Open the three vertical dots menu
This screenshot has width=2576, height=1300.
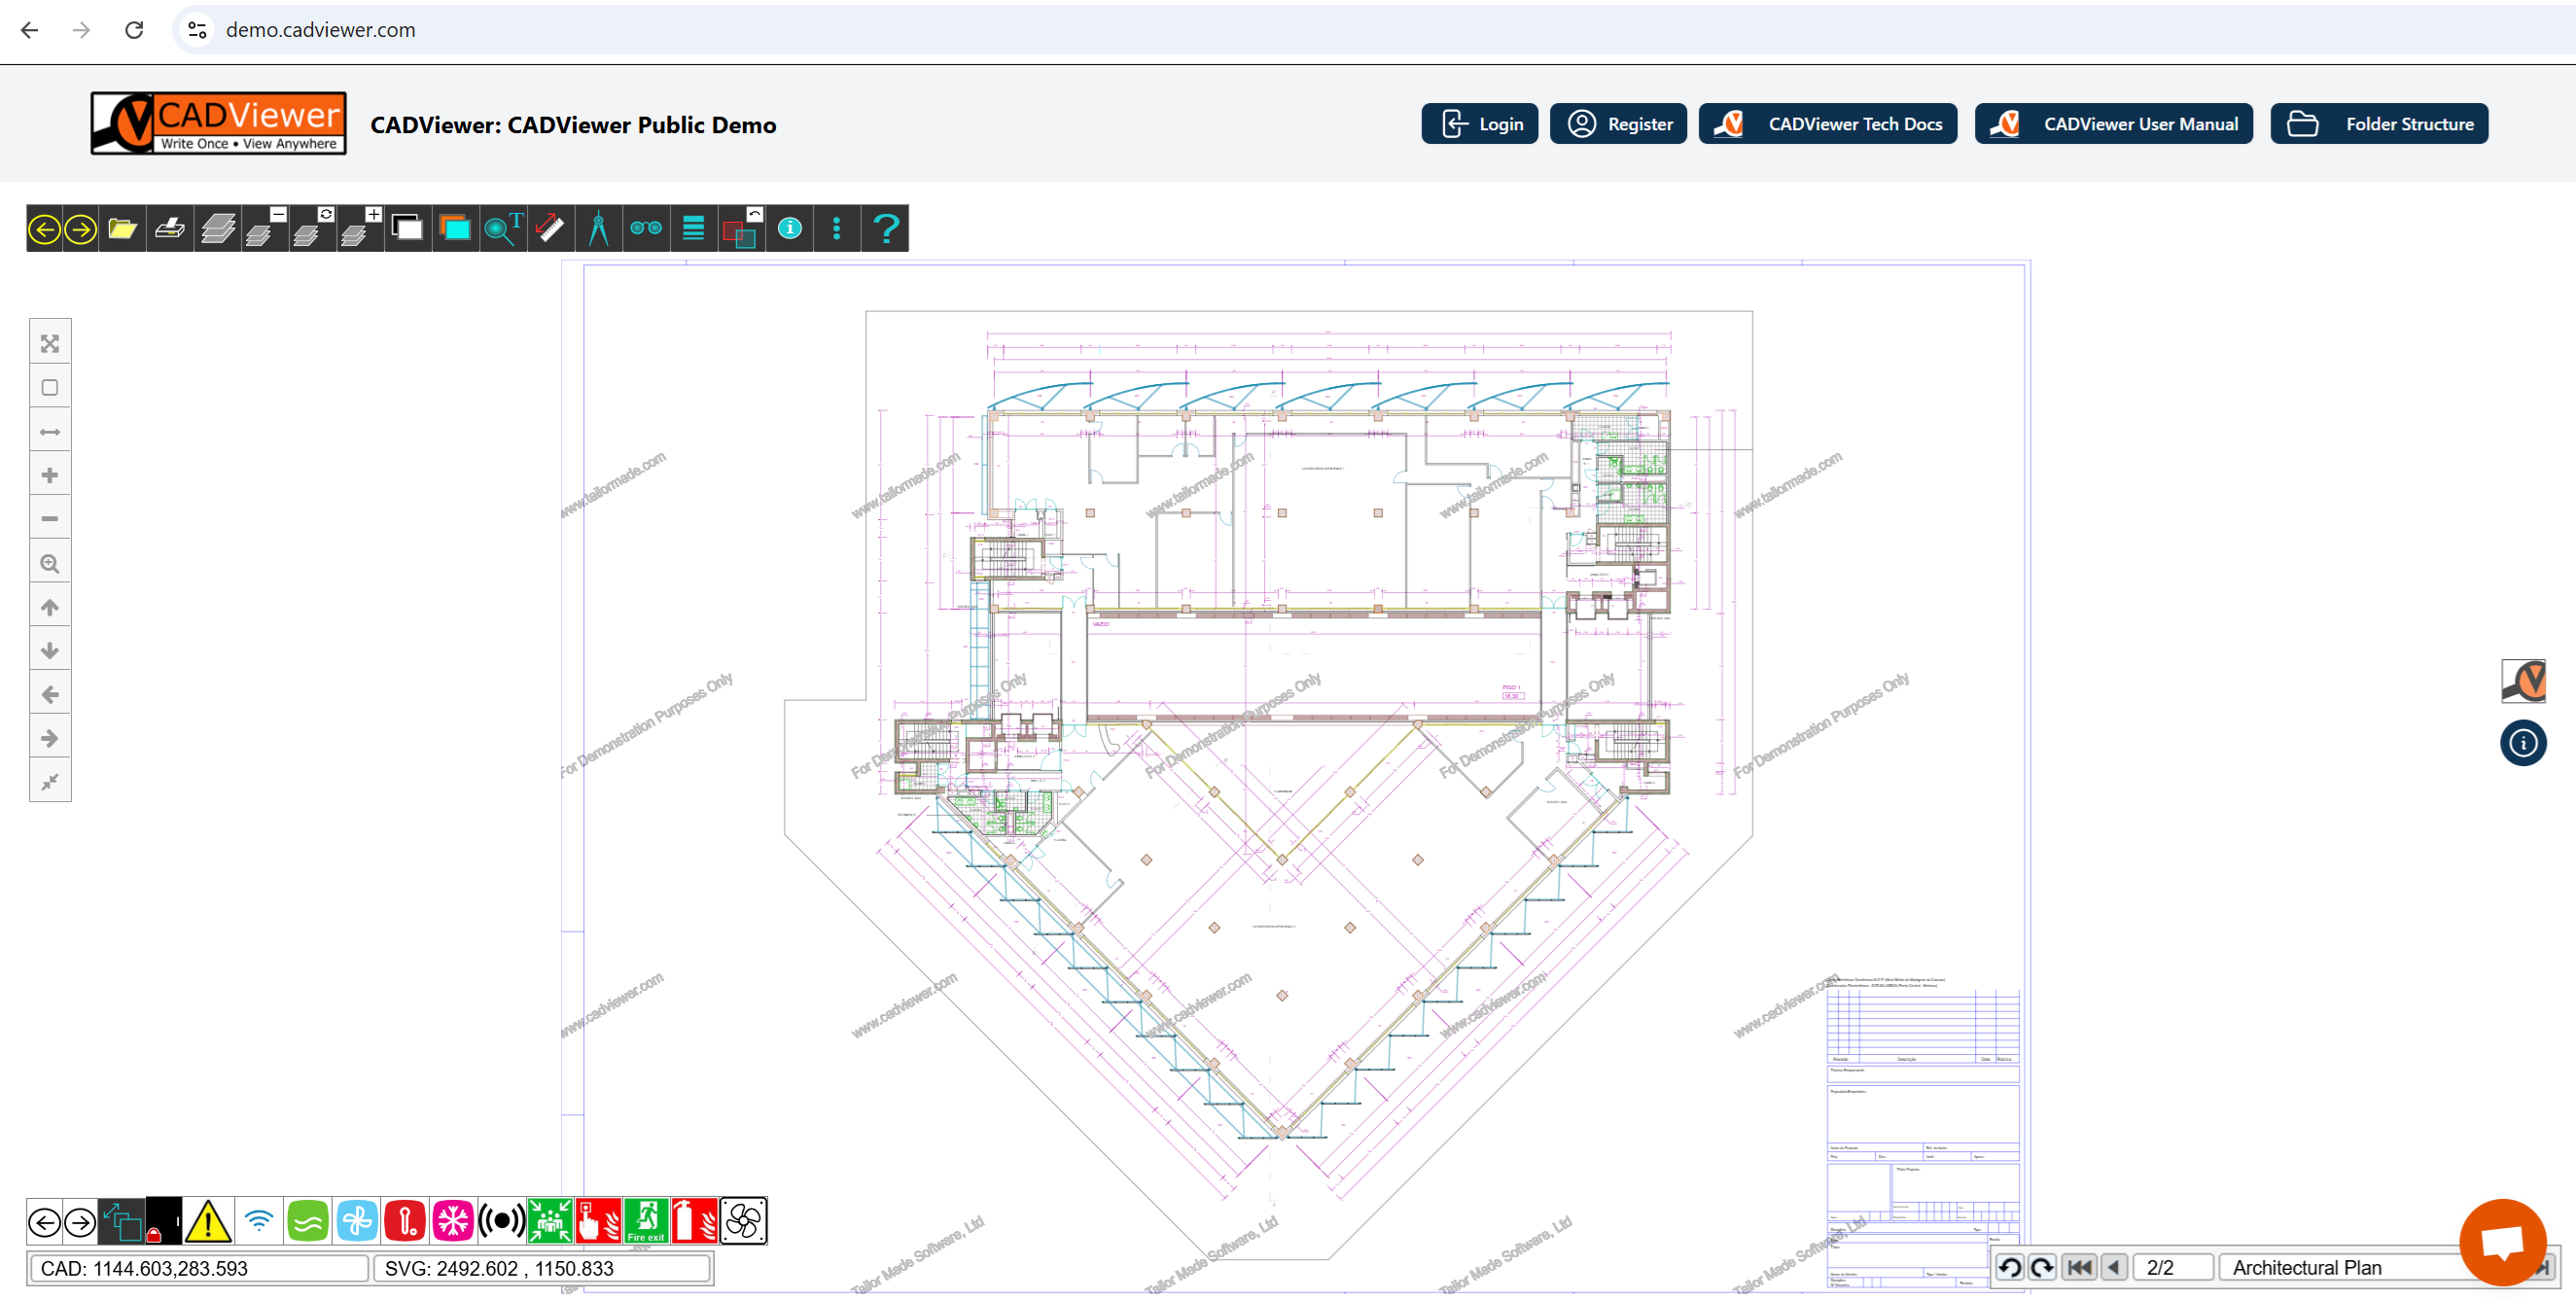pyautogui.click(x=837, y=229)
